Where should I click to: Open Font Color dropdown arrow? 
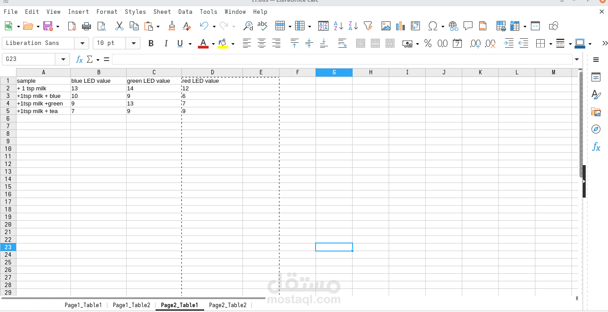point(213,44)
